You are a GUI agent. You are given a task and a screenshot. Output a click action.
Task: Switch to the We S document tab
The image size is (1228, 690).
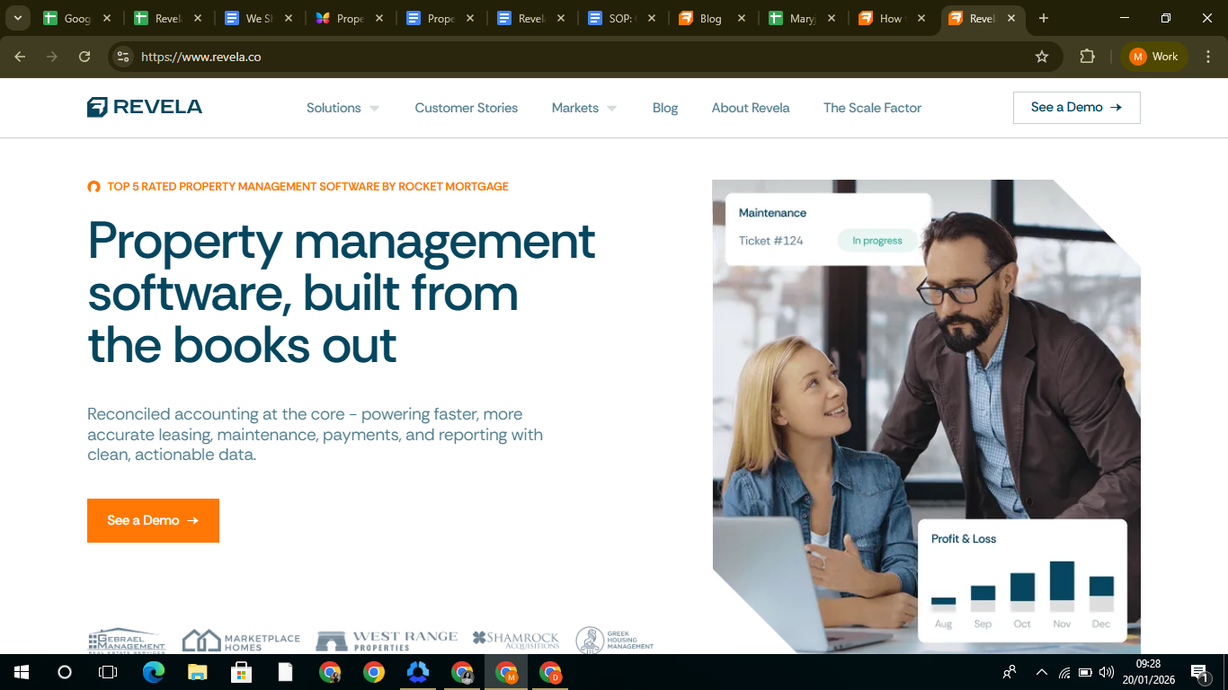coord(259,18)
